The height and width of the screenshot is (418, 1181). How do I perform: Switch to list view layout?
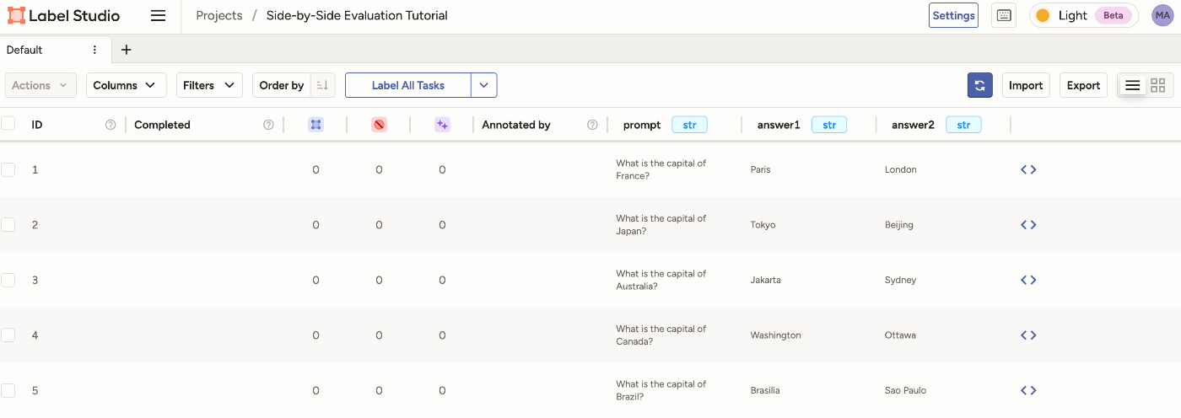click(1133, 85)
